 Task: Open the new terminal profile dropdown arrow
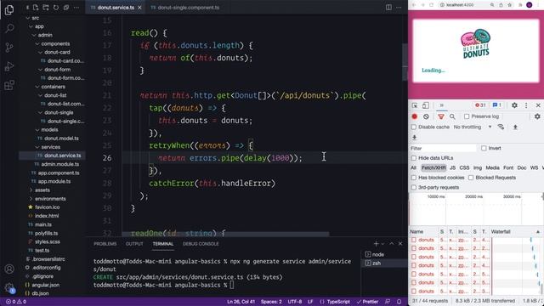click(382, 244)
